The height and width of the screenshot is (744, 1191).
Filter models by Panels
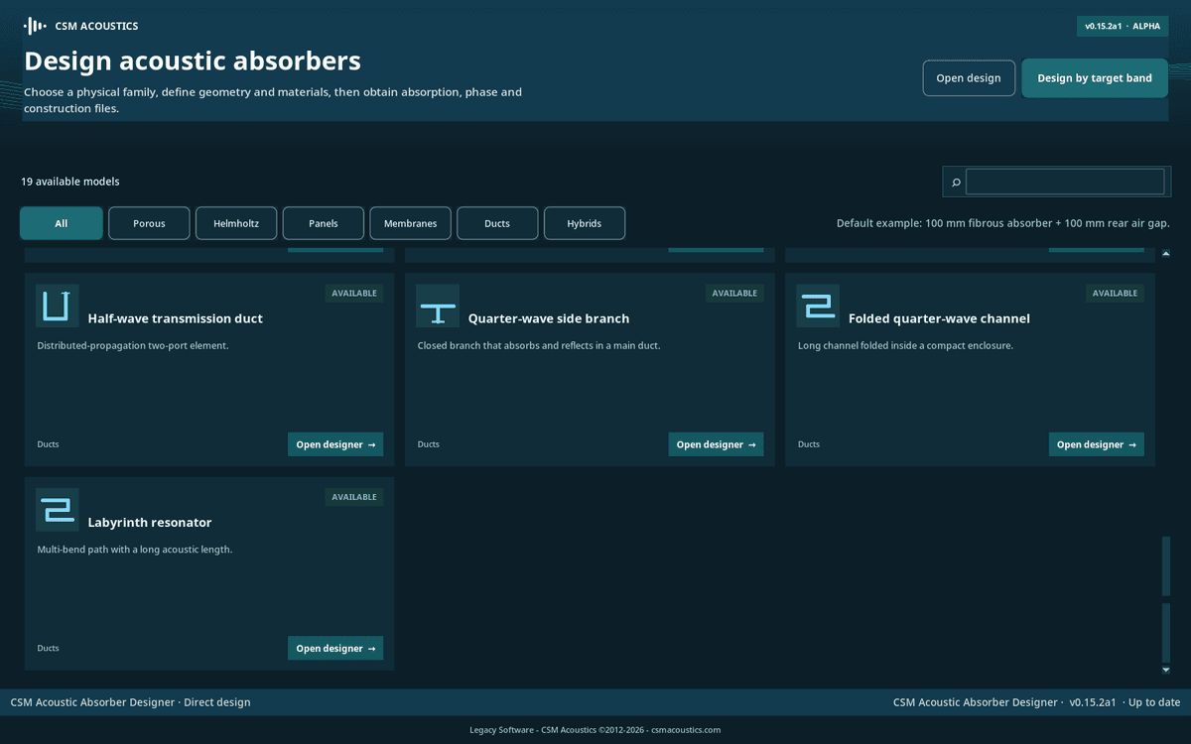point(324,223)
